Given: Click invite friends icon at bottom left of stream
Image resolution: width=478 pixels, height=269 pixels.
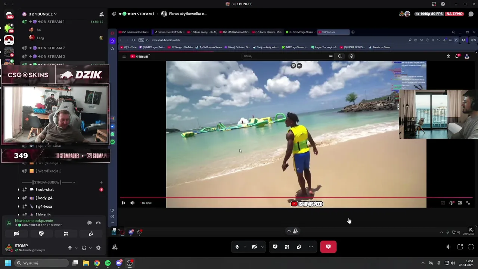Looking at the screenshot, I should tap(115, 247).
